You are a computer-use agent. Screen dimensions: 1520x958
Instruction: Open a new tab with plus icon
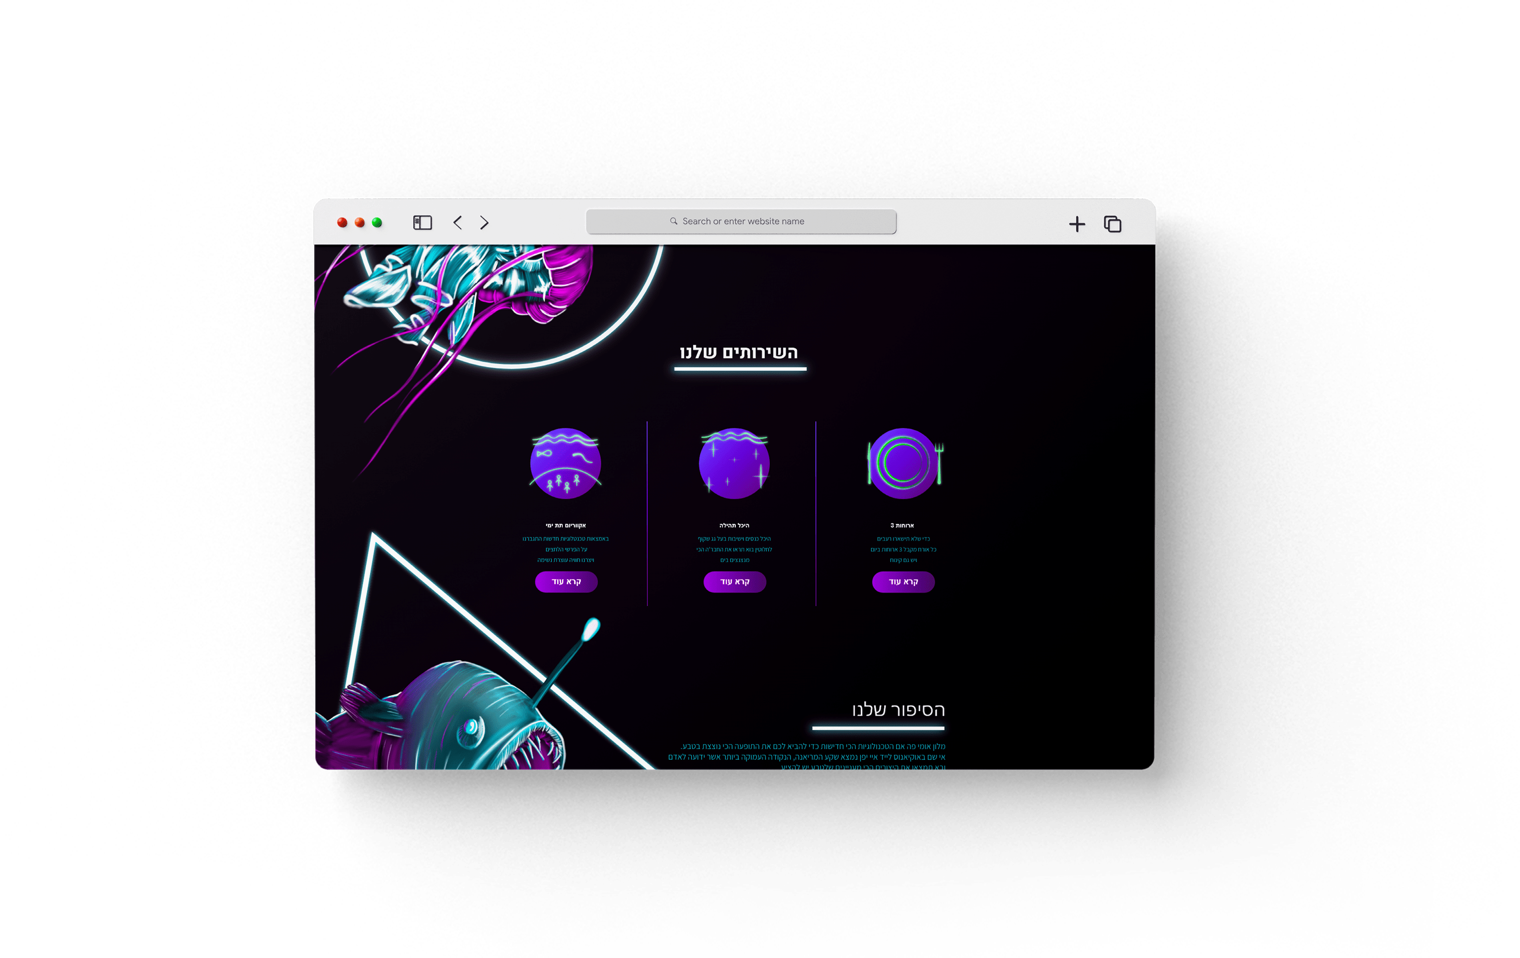(1077, 224)
